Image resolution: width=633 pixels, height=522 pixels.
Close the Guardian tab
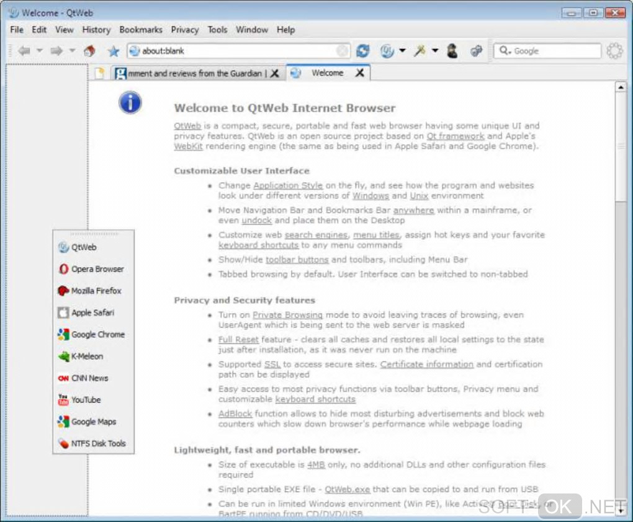point(274,73)
